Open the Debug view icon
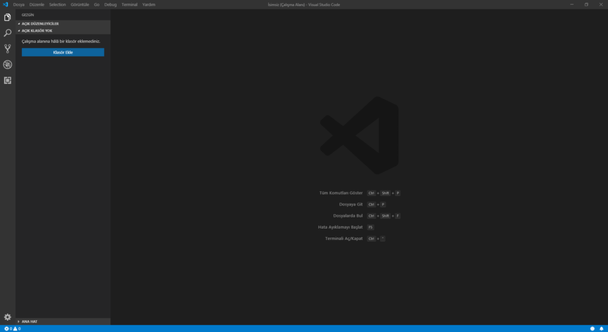This screenshot has height=332, width=608. click(7, 64)
